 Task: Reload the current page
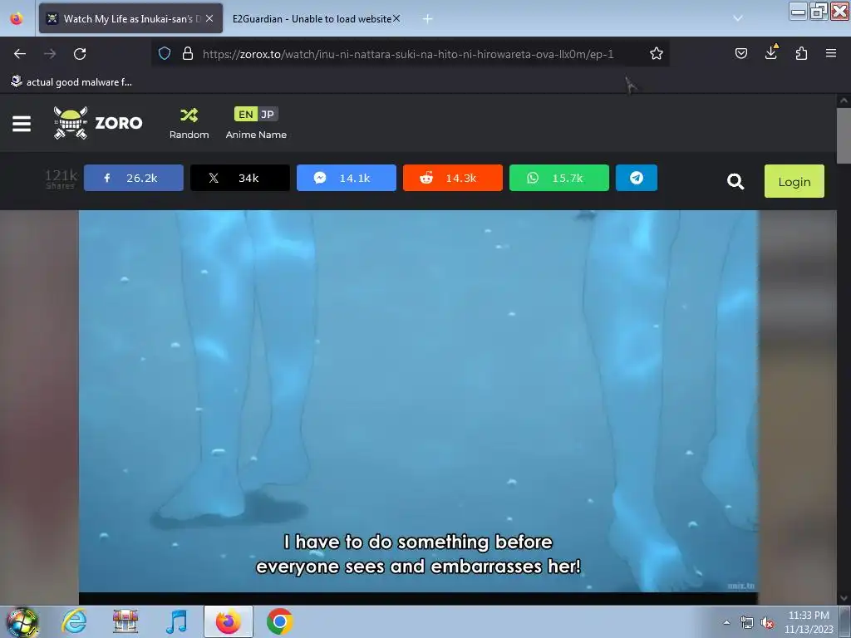click(80, 54)
